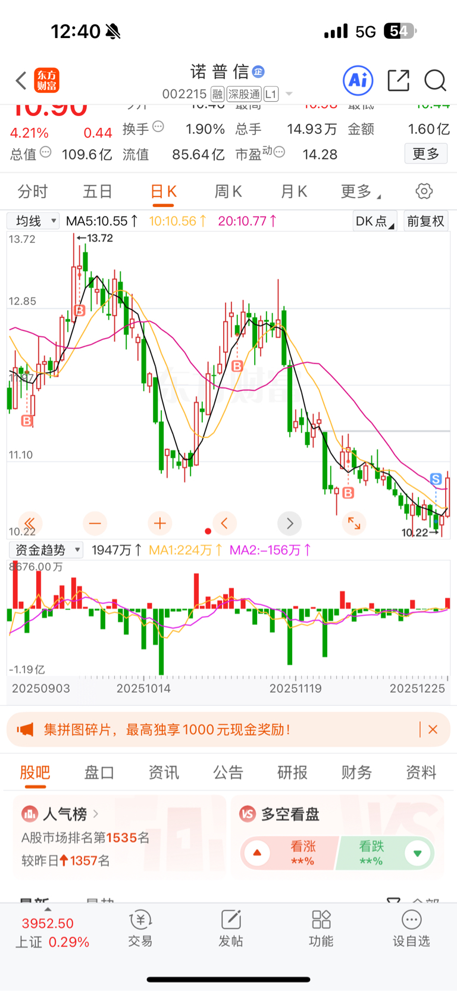457x991 pixels.
Task: Open the 换手 info circle icon
Action: pos(158,127)
